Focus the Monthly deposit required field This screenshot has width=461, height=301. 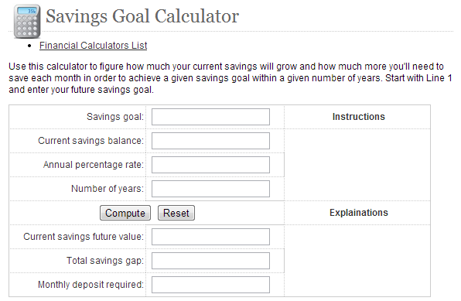pyautogui.click(x=210, y=285)
